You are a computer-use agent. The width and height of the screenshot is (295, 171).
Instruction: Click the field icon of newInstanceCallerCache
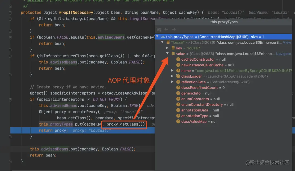pyautogui.click(x=178, y=65)
